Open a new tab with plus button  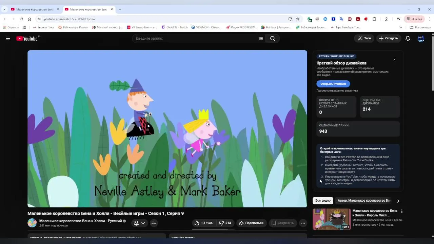click(120, 9)
